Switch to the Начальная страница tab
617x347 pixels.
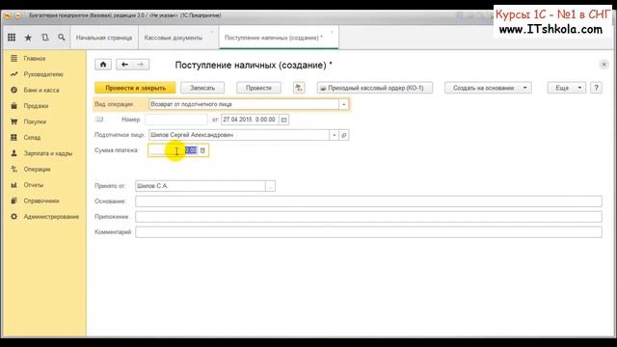pos(104,38)
